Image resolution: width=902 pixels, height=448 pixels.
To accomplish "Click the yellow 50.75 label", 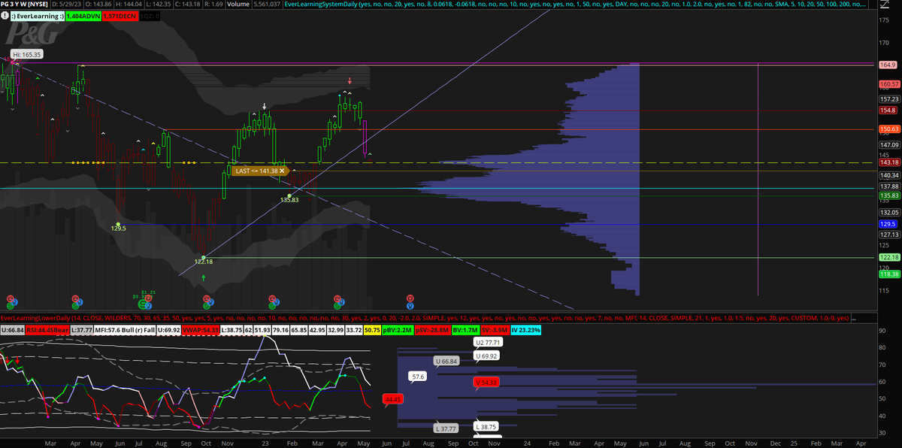I will 372,330.
